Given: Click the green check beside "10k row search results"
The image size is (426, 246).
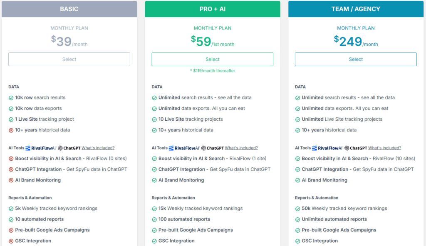Looking at the screenshot, I should tap(11, 97).
